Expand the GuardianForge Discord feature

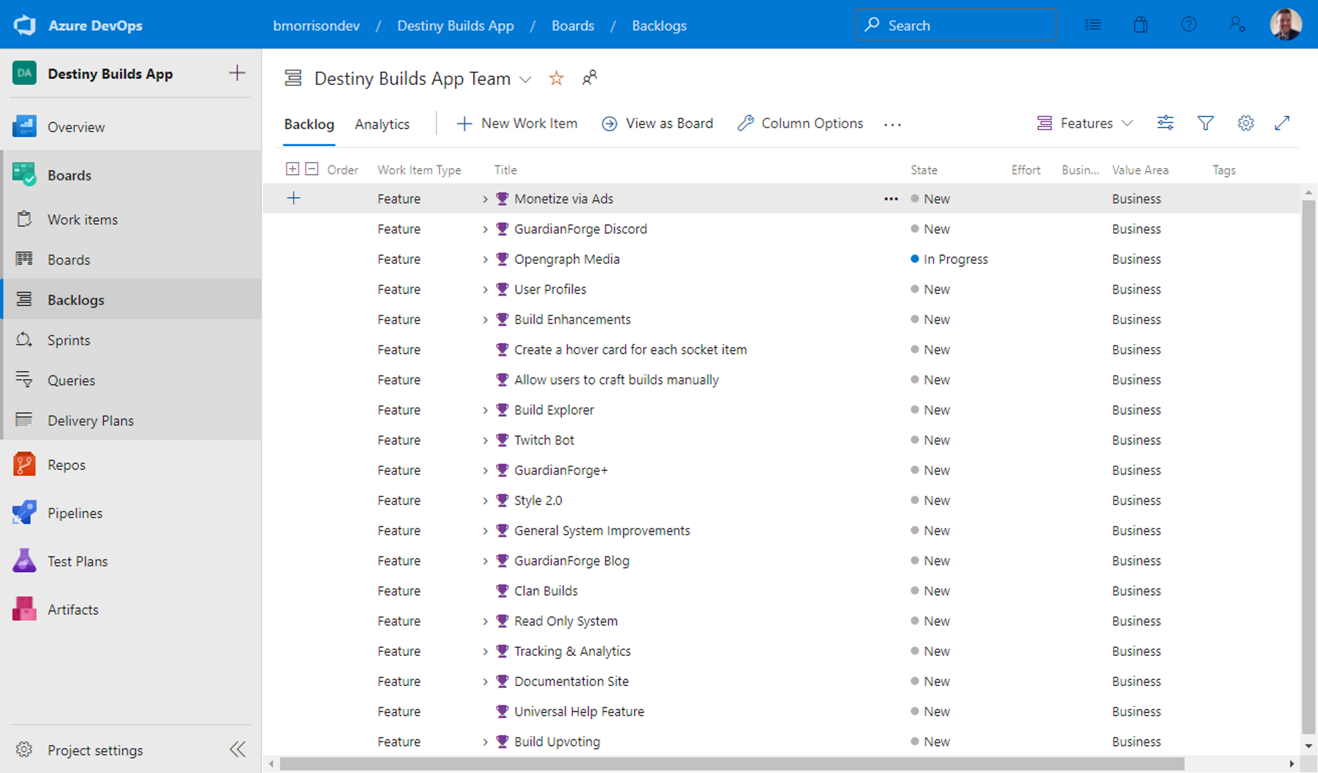pos(485,229)
